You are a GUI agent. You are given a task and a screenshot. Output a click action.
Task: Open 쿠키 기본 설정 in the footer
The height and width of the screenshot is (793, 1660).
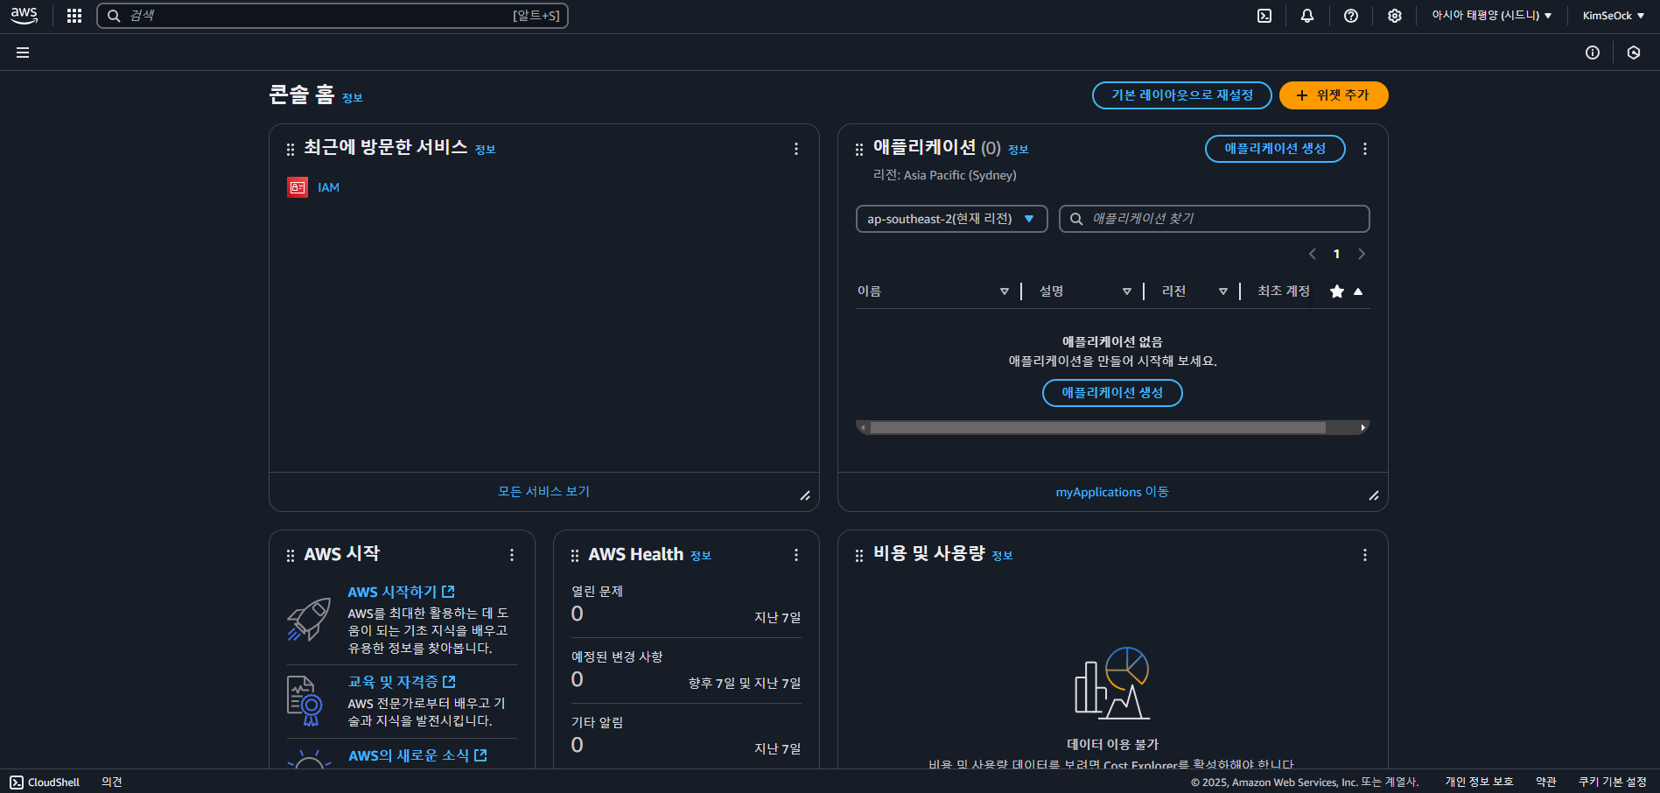(x=1613, y=782)
